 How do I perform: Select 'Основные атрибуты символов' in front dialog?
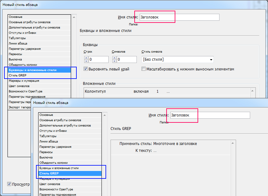(x=70, y=120)
